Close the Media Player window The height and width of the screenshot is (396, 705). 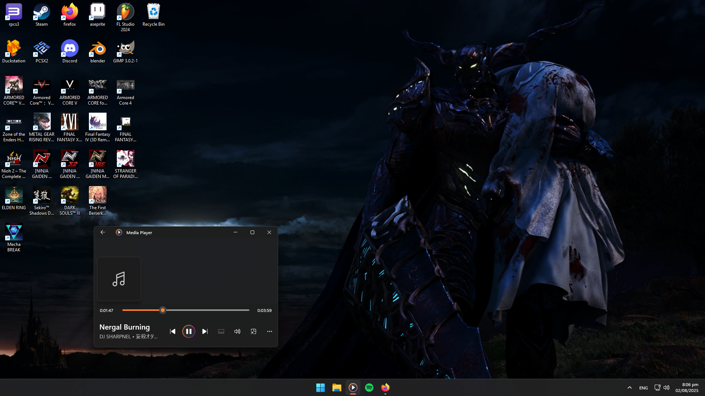pos(269,232)
